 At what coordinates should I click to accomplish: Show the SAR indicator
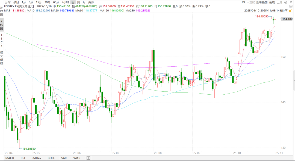(64, 158)
